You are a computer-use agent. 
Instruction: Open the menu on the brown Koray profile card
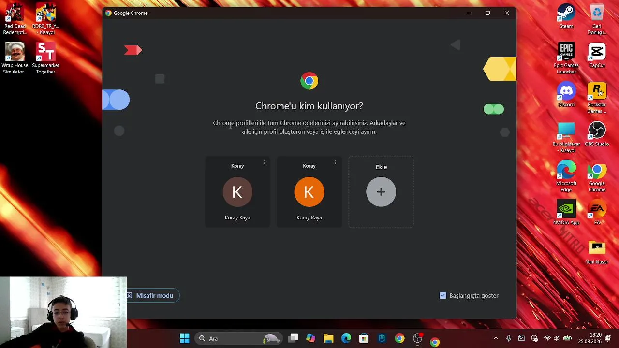pyautogui.click(x=264, y=162)
